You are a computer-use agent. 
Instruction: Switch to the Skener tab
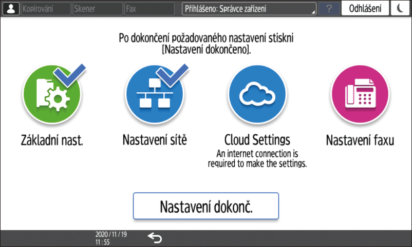click(97, 9)
